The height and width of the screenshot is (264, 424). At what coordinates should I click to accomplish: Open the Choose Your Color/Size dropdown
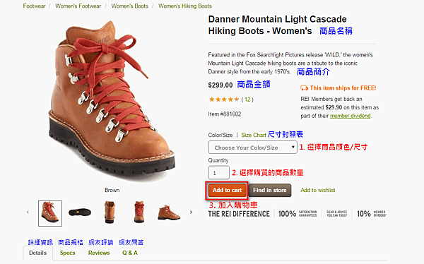click(x=252, y=148)
